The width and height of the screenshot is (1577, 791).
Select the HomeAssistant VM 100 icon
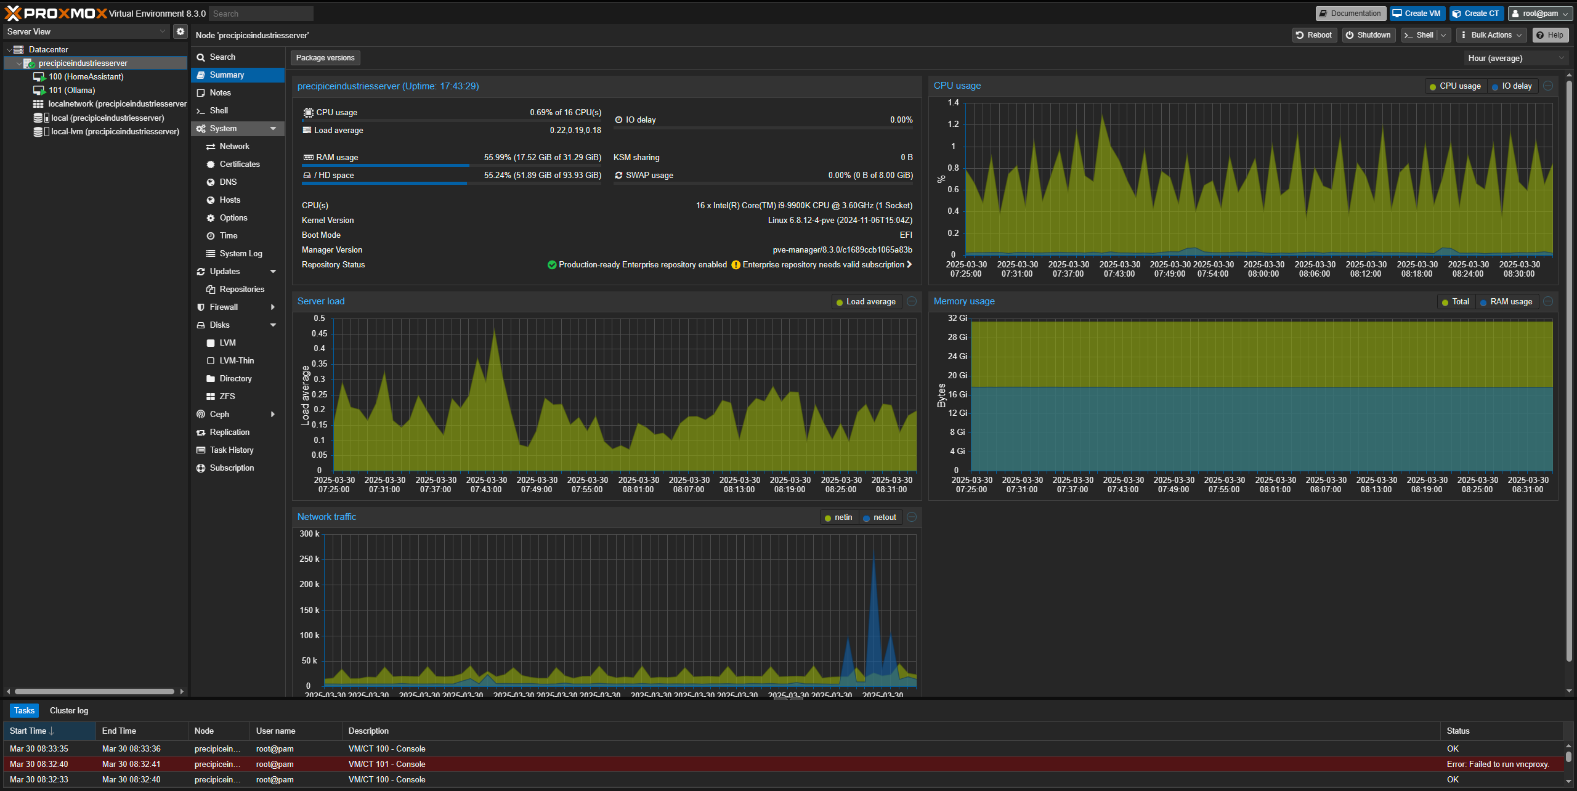coord(39,77)
